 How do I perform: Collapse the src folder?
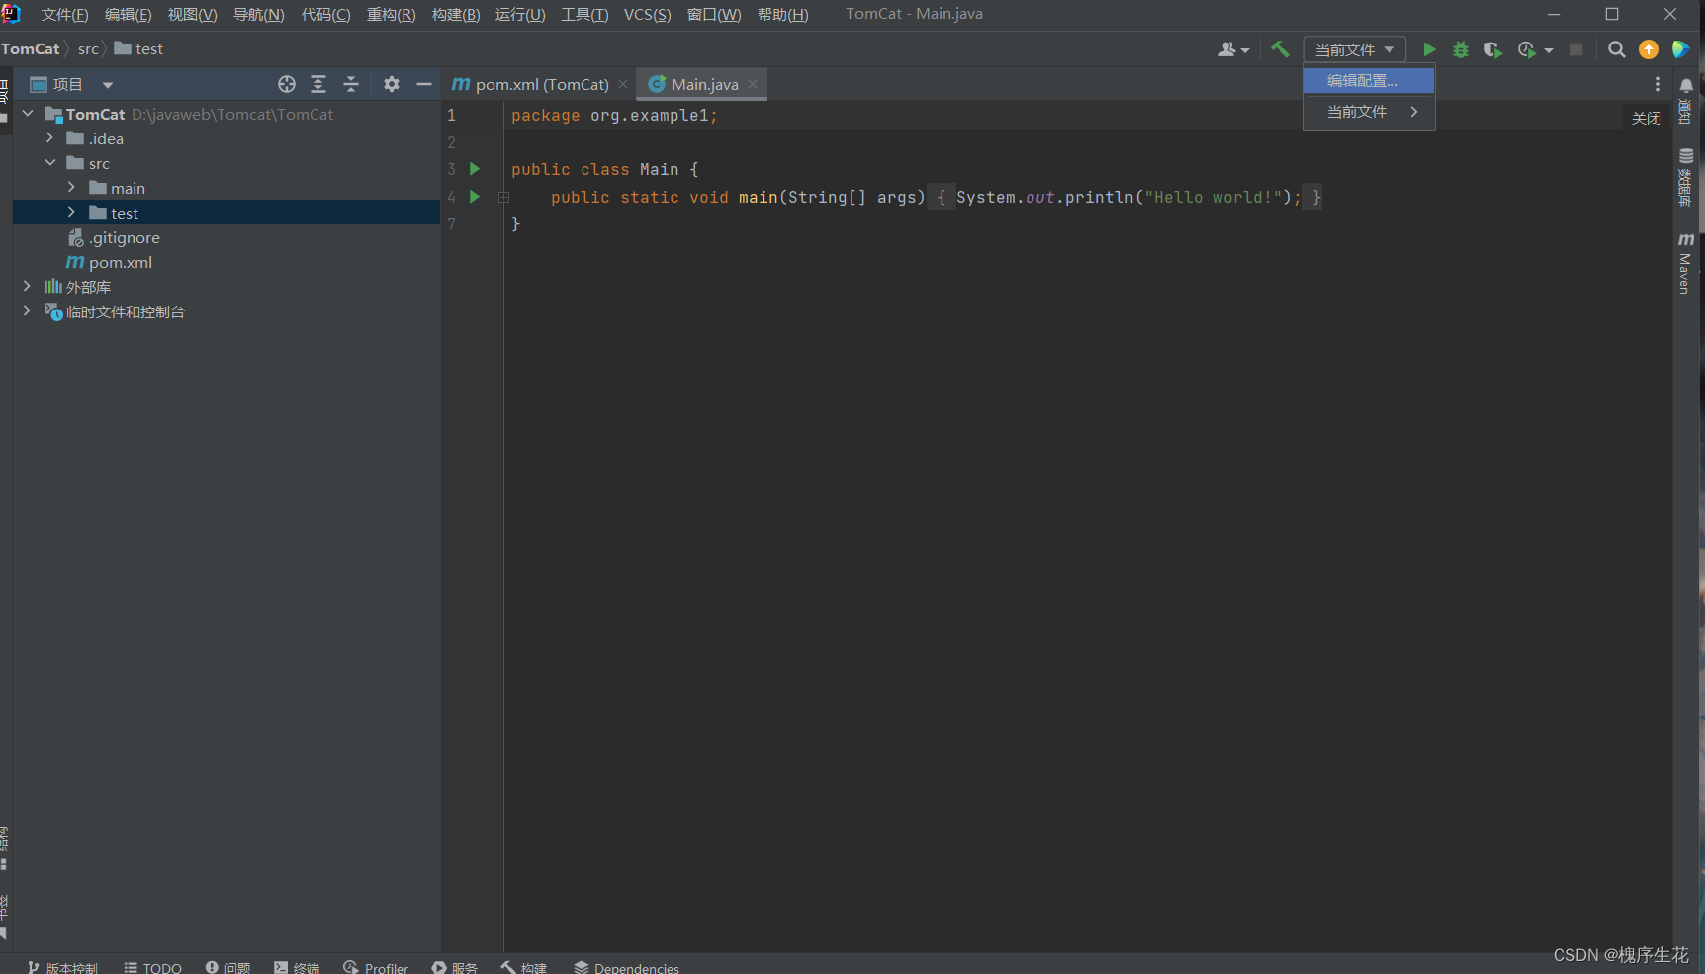[49, 163]
